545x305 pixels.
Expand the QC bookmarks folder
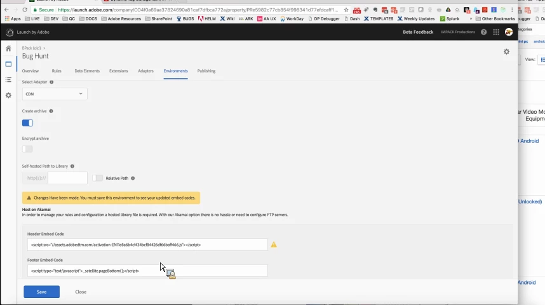click(69, 19)
